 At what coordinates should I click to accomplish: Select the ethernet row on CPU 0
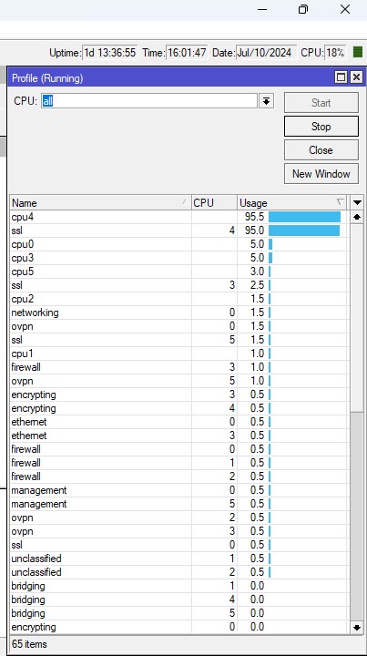point(178,422)
